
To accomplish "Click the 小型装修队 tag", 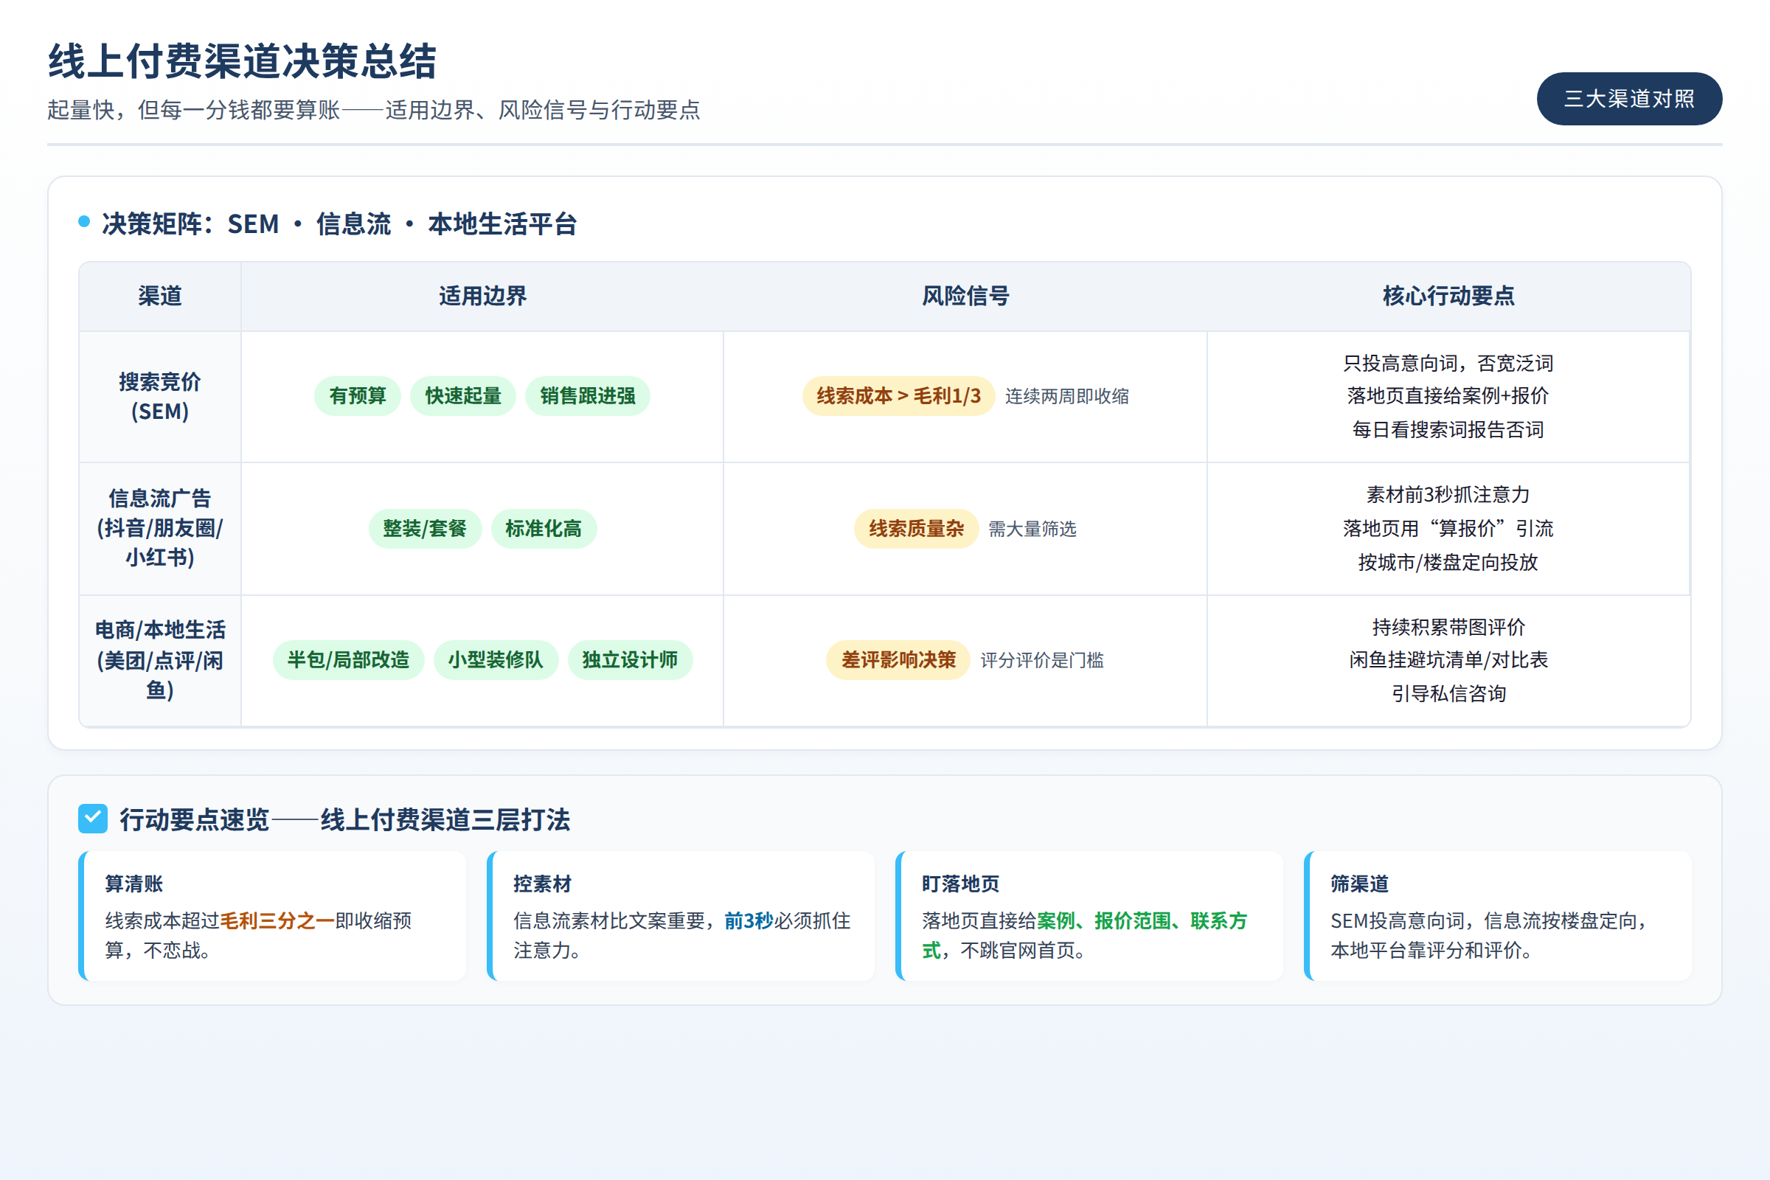I will 495,660.
